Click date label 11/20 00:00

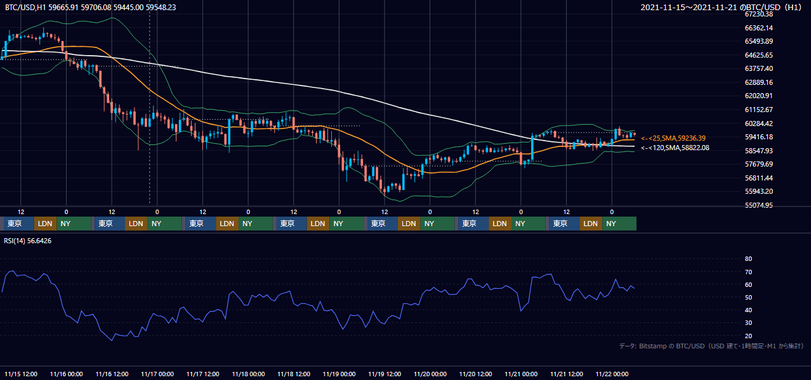pyautogui.click(x=430, y=374)
